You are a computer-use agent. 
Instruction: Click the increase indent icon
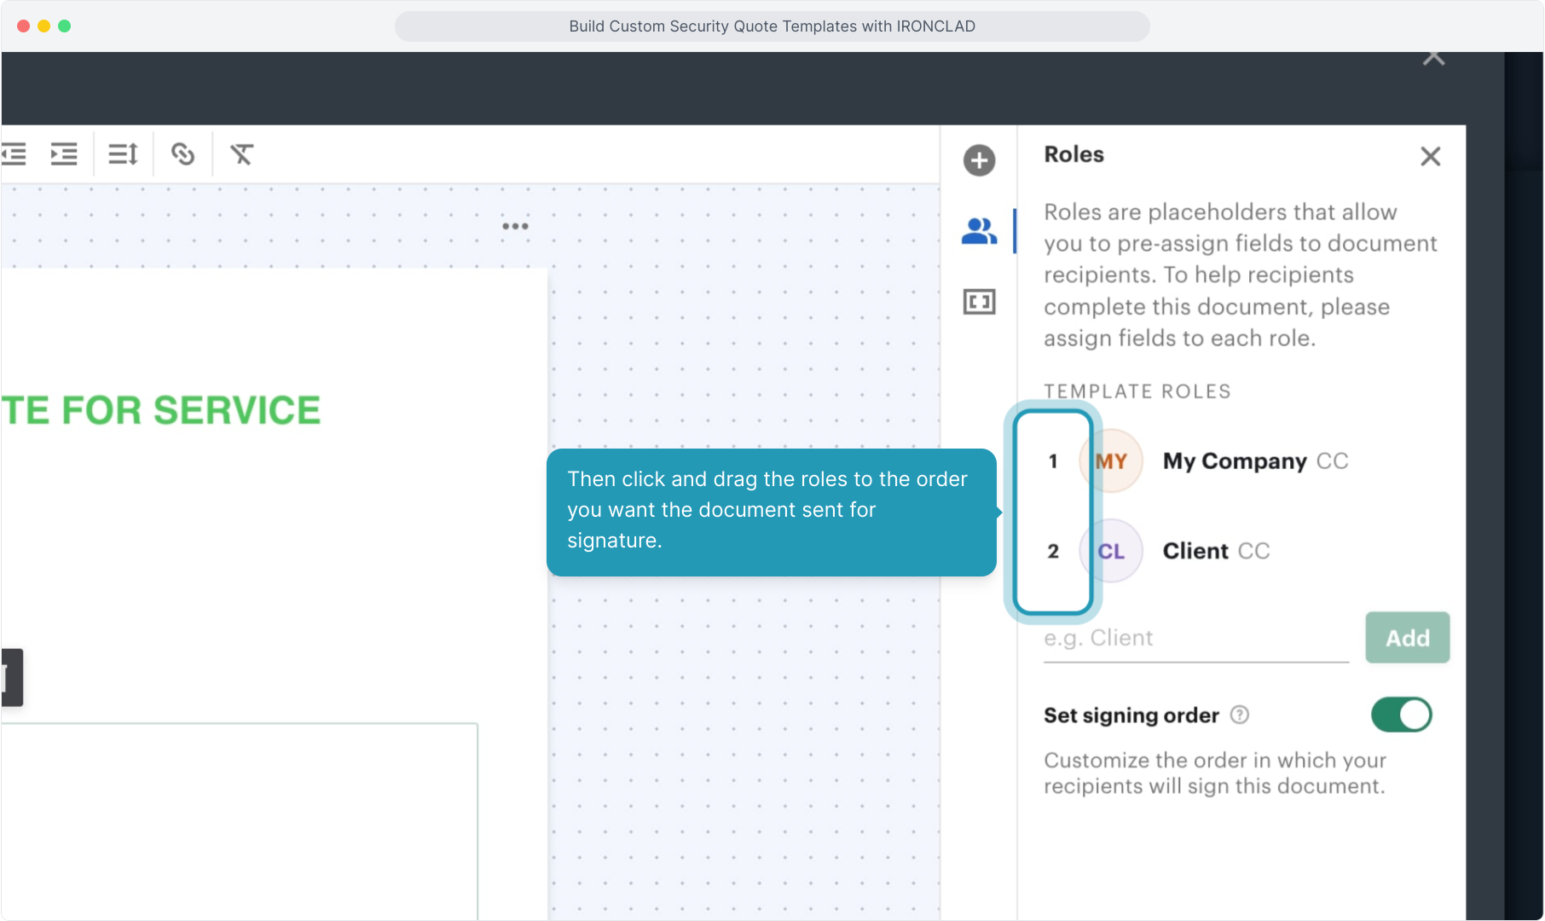click(64, 154)
